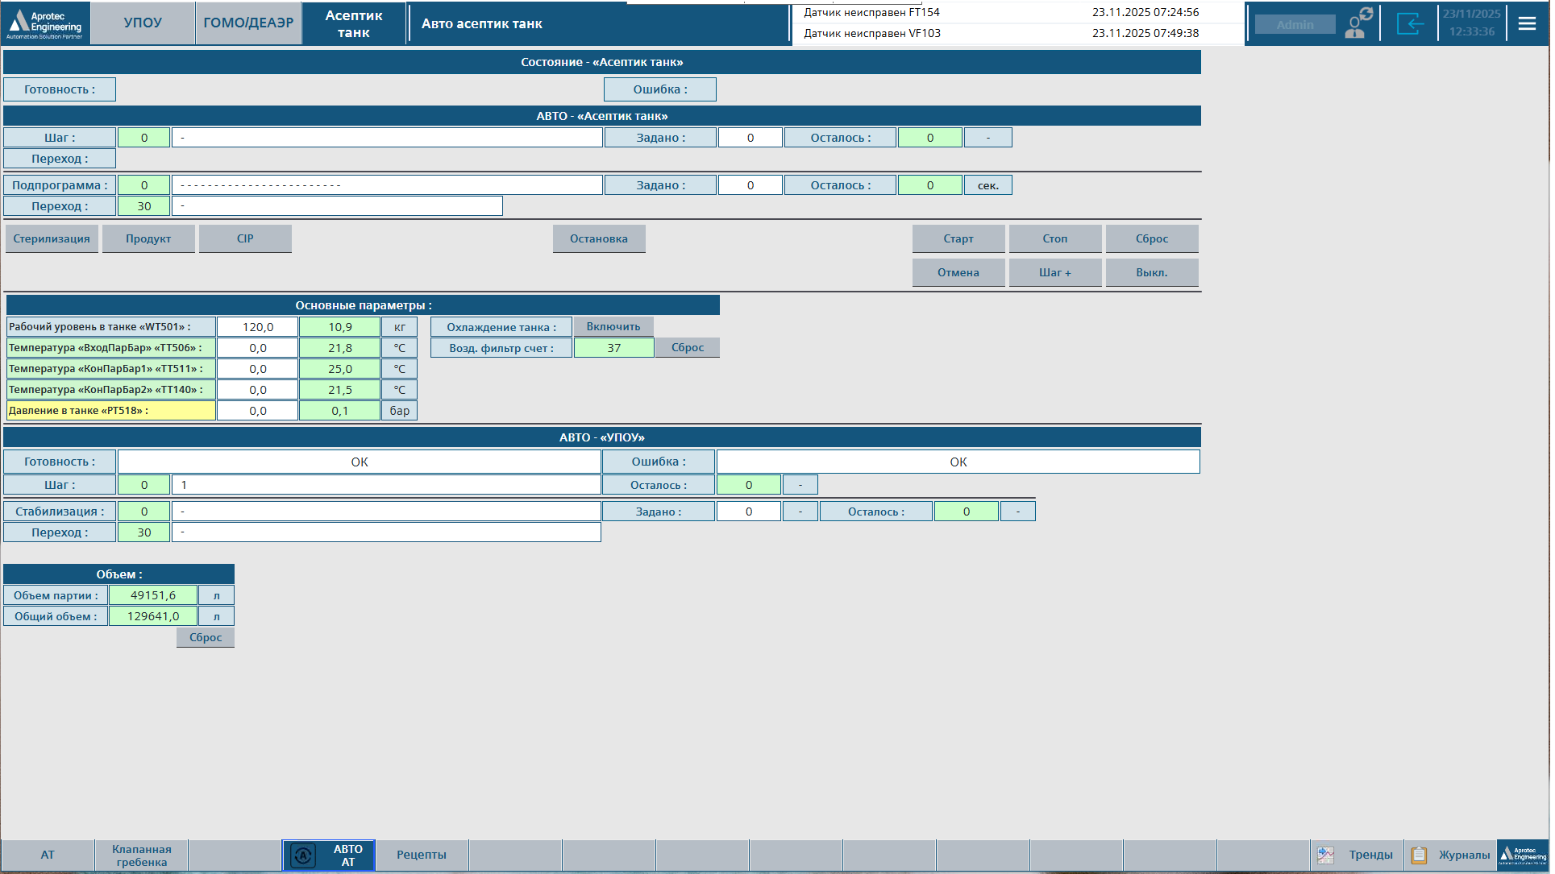Click the Aprotec Engineering logo top-left
1555x874 pixels.
pyautogui.click(x=45, y=23)
